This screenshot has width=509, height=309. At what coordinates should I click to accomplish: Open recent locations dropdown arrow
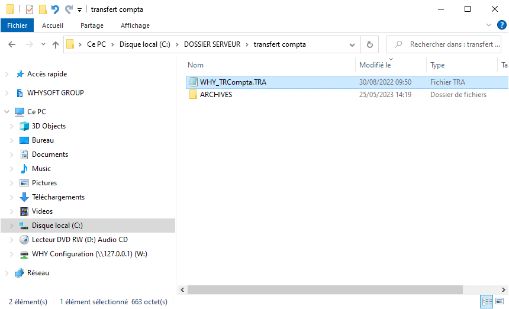click(43, 44)
